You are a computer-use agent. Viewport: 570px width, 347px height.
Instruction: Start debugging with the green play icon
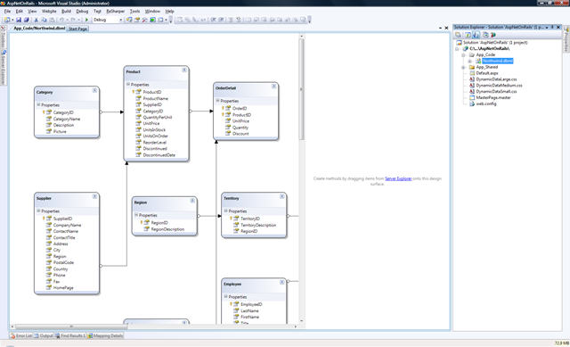[86, 20]
